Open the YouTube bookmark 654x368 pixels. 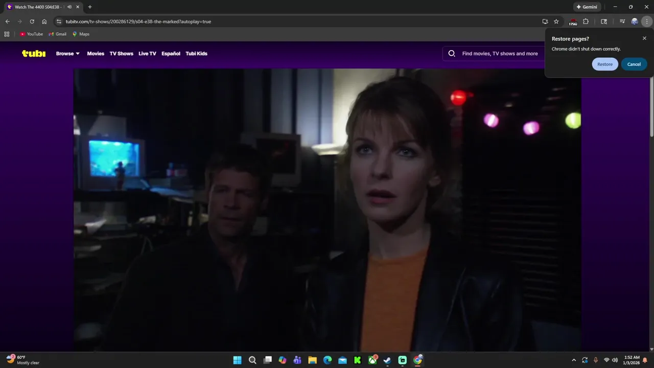point(31,34)
